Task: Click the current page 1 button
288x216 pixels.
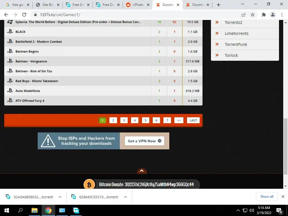Action: coord(102,120)
